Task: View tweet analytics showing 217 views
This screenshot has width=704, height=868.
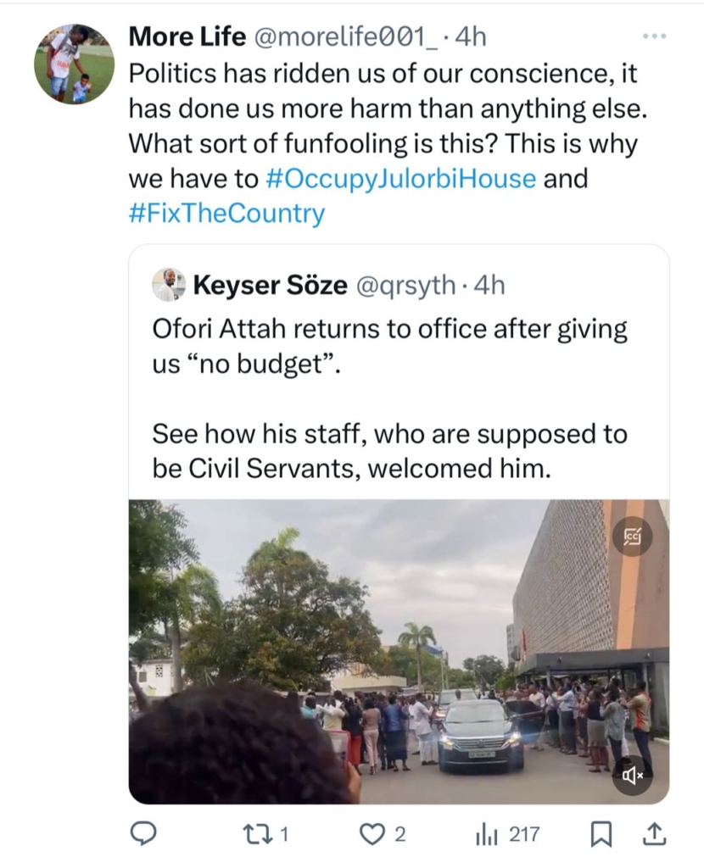Action: pyautogui.click(x=507, y=834)
